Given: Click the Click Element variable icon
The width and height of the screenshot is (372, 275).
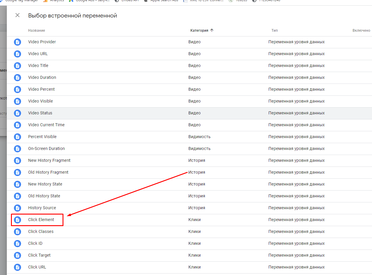Looking at the screenshot, I should [x=18, y=220].
